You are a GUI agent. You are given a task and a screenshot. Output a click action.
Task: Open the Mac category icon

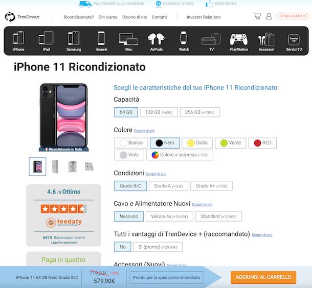pyautogui.click(x=129, y=41)
